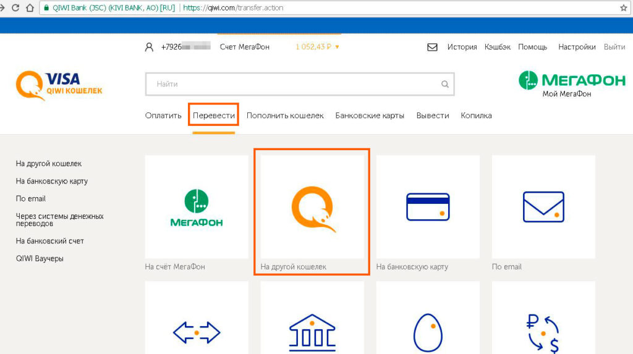Open the user profile icon next to phone number
This screenshot has width=633, height=354.
point(149,47)
